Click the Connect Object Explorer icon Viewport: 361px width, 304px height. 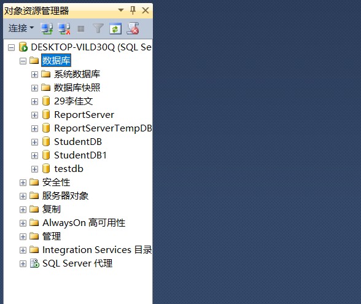click(47, 29)
